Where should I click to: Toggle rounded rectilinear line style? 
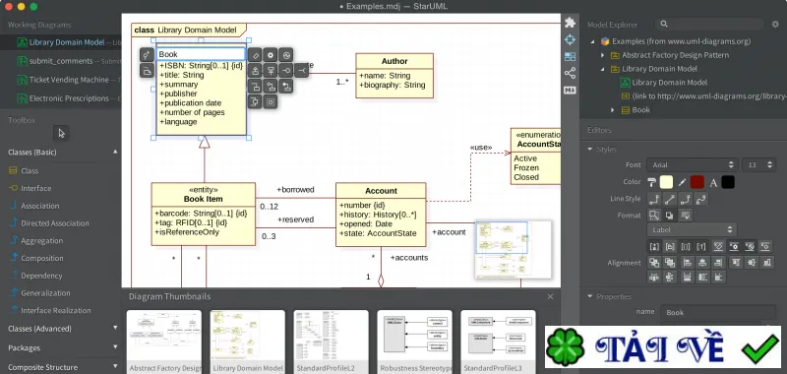(x=686, y=199)
